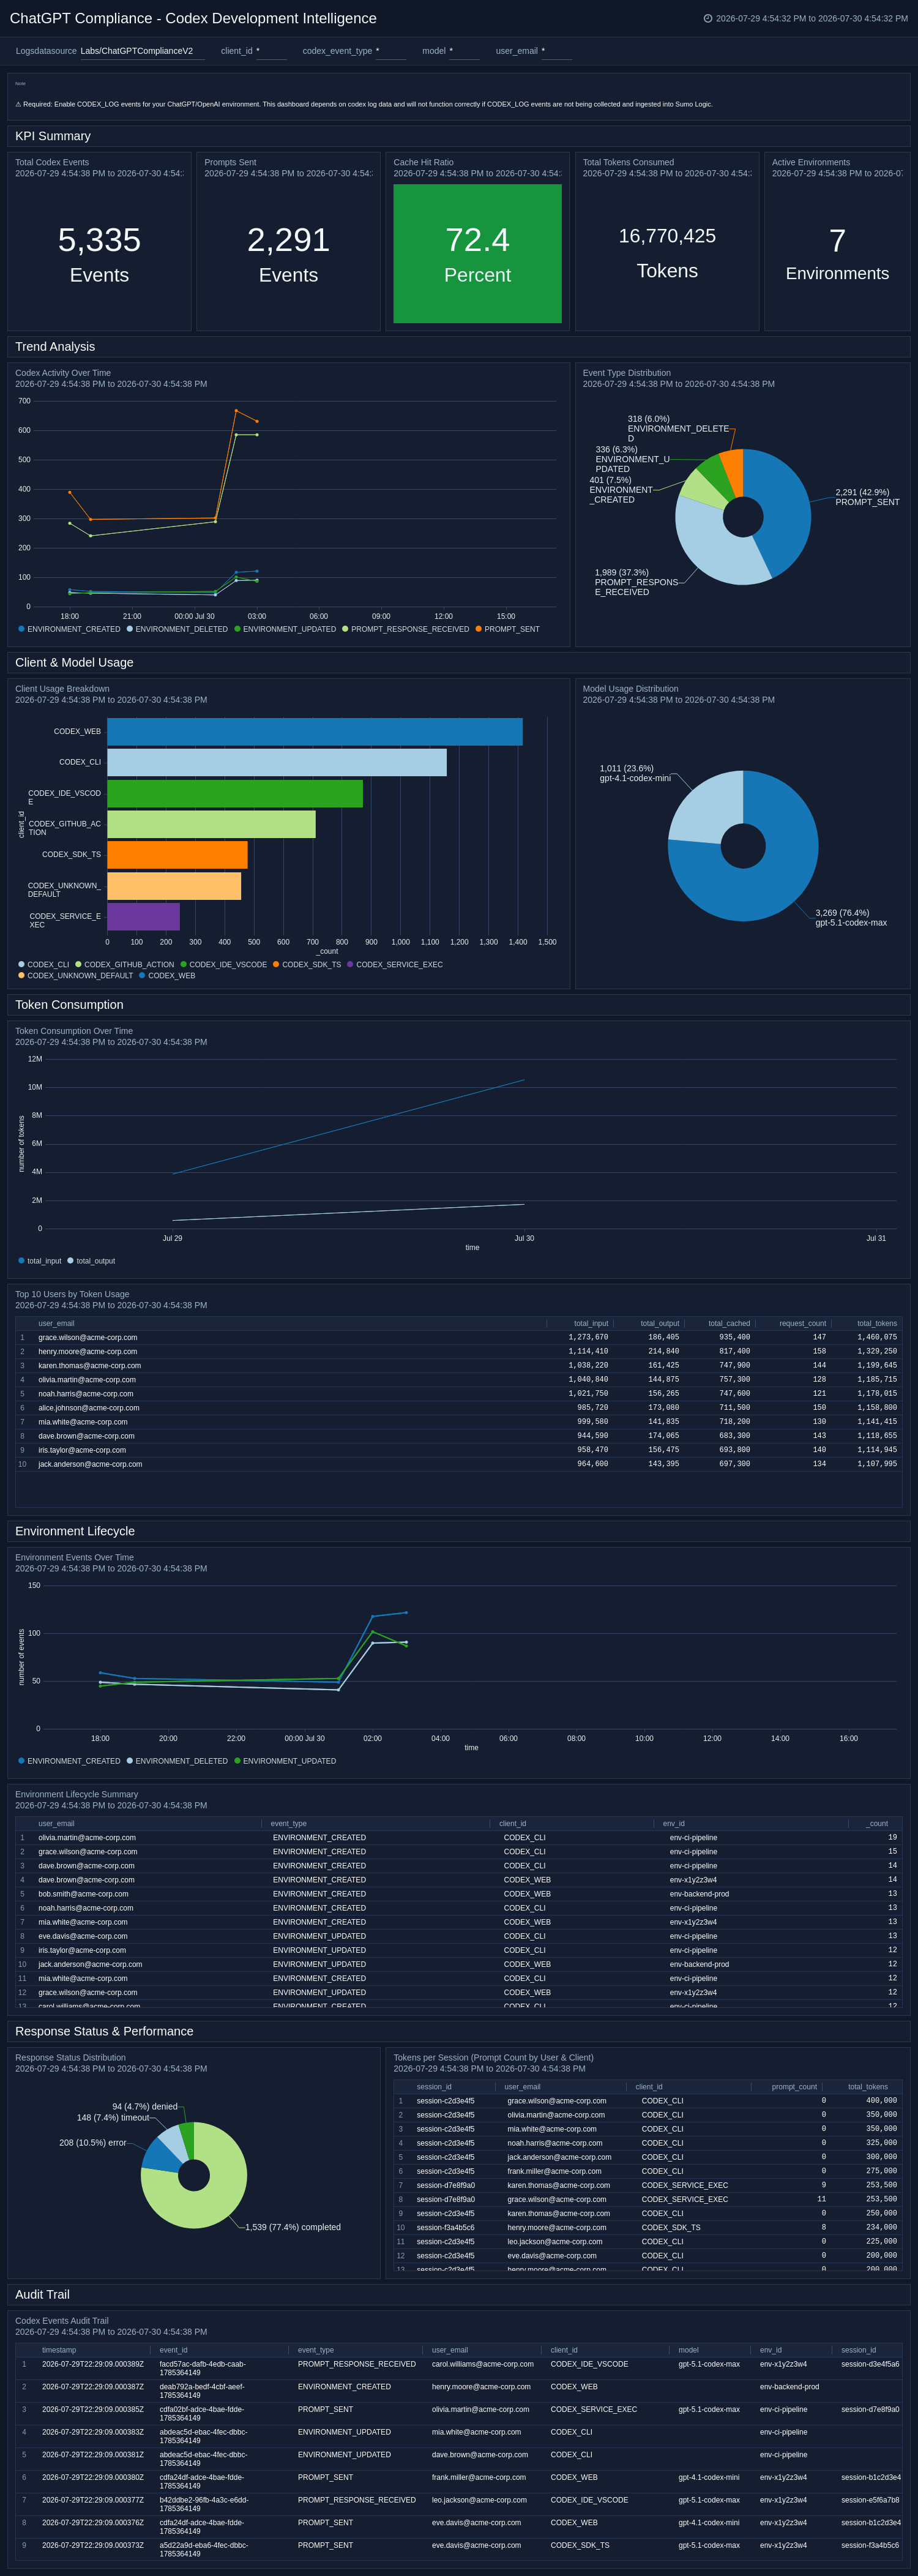Screen dimensions: 918x2576
Task: Sort Top 10 Users by request_count column
Action: (803, 1323)
